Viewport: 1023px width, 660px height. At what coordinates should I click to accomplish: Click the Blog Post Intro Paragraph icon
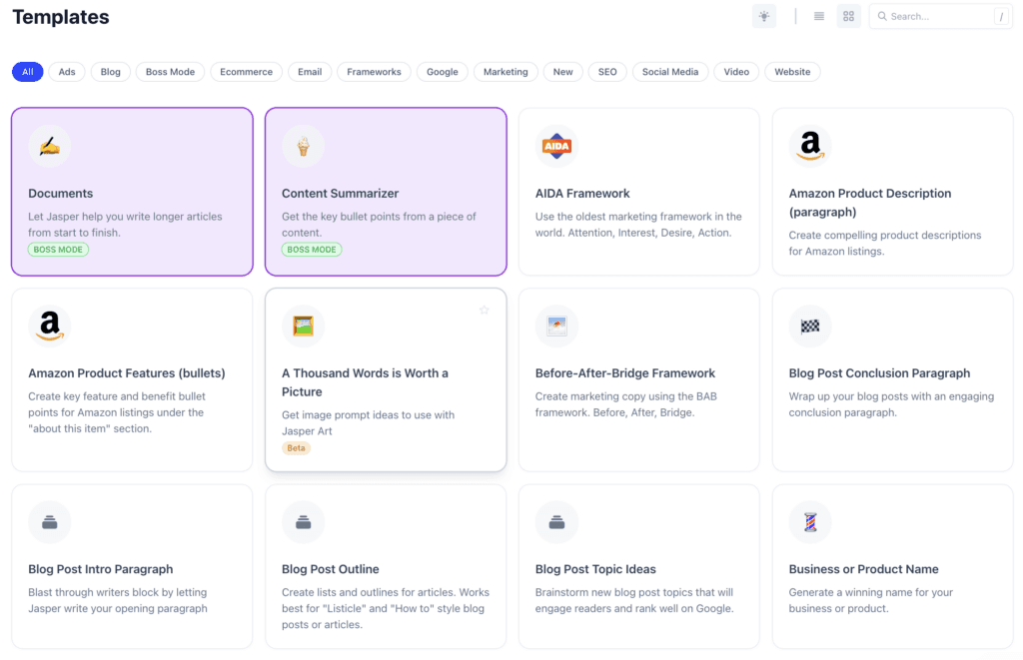pyautogui.click(x=50, y=522)
